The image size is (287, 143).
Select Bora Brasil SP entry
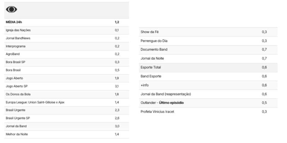click(67, 62)
